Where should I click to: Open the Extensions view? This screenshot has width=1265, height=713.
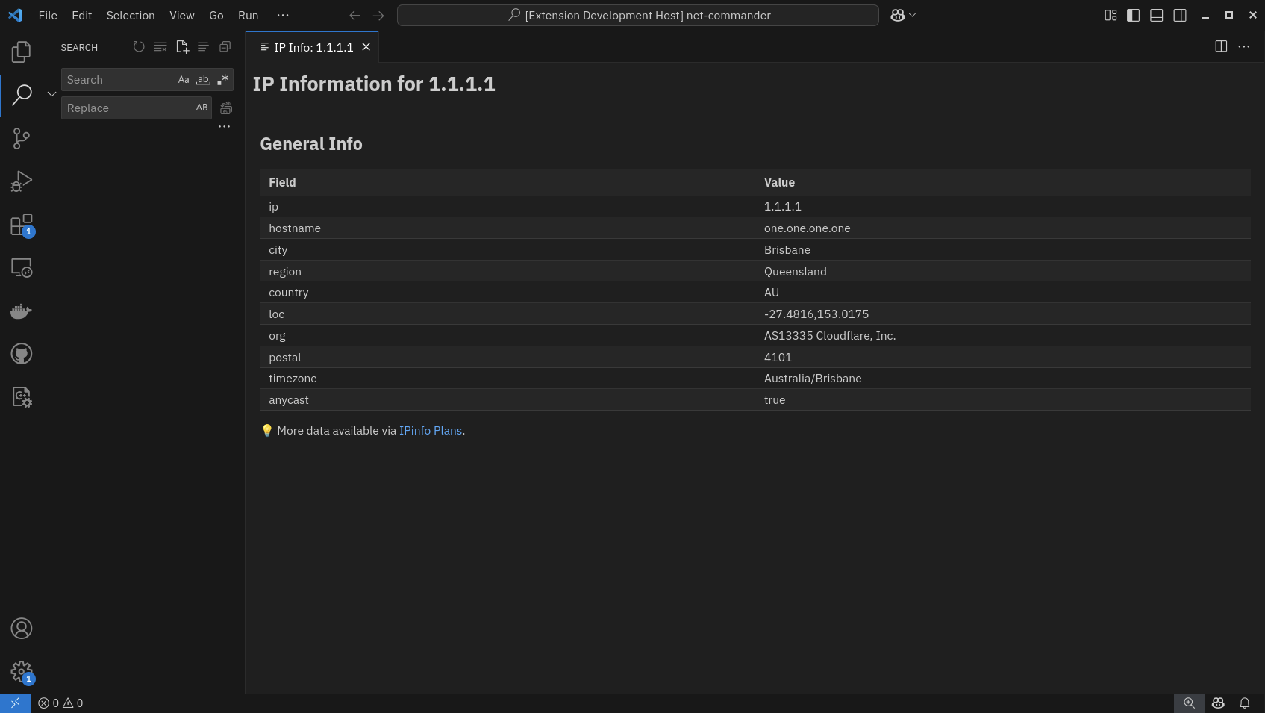pyautogui.click(x=22, y=225)
